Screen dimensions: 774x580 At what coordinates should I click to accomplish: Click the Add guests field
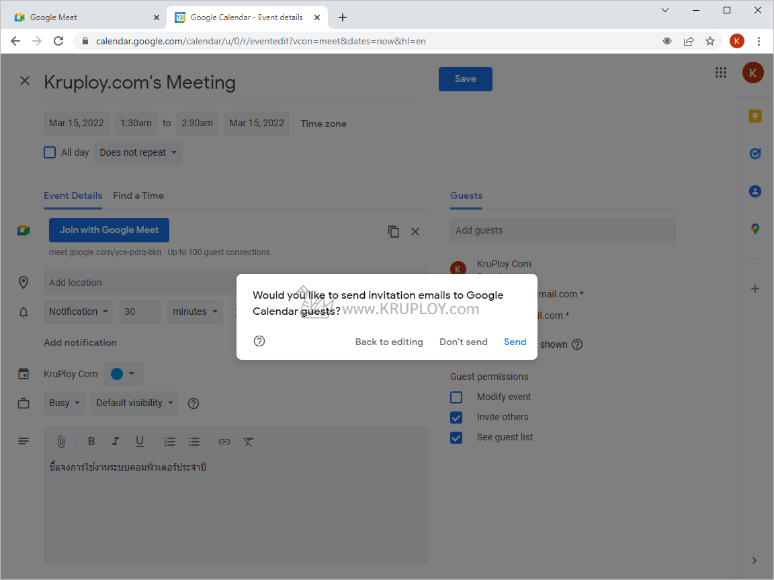click(563, 230)
